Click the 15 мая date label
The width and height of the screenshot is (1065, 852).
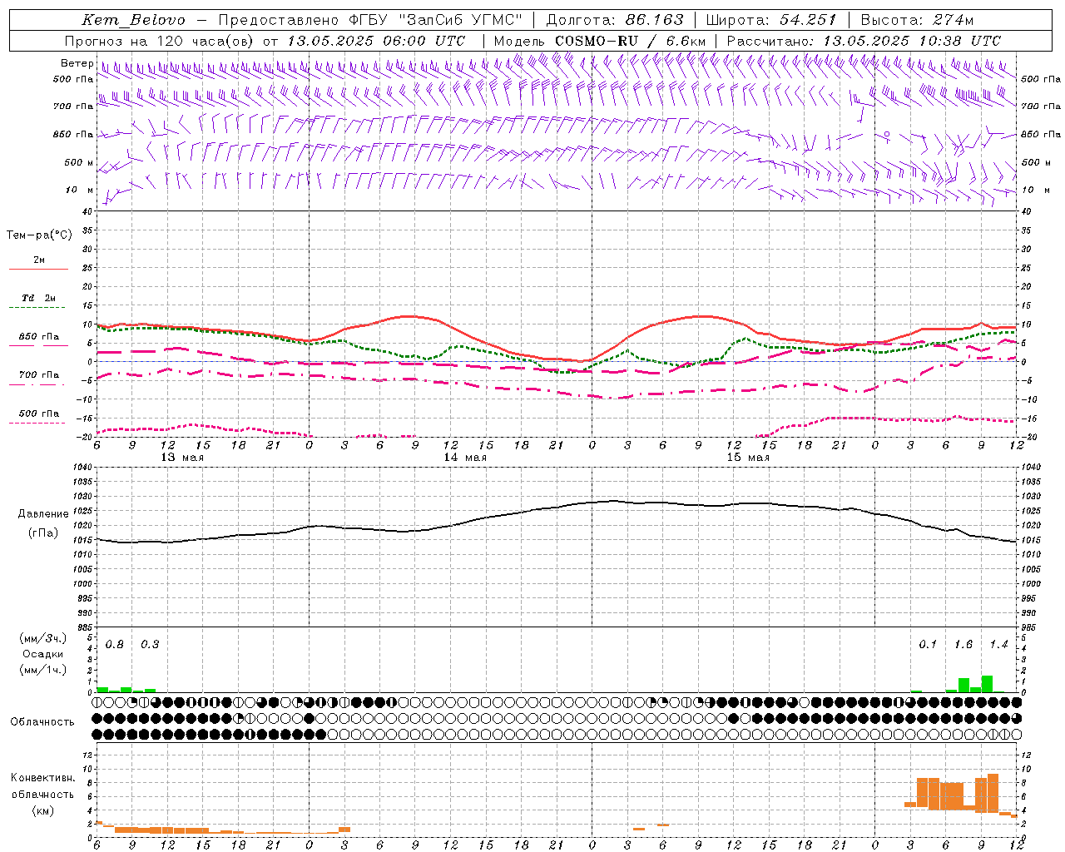tap(748, 458)
